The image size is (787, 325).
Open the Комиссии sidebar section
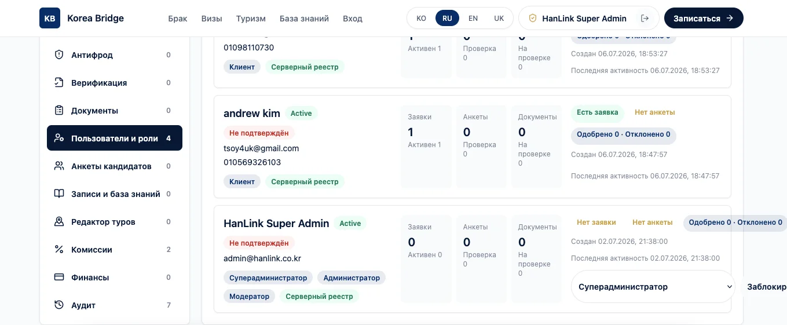point(115,250)
